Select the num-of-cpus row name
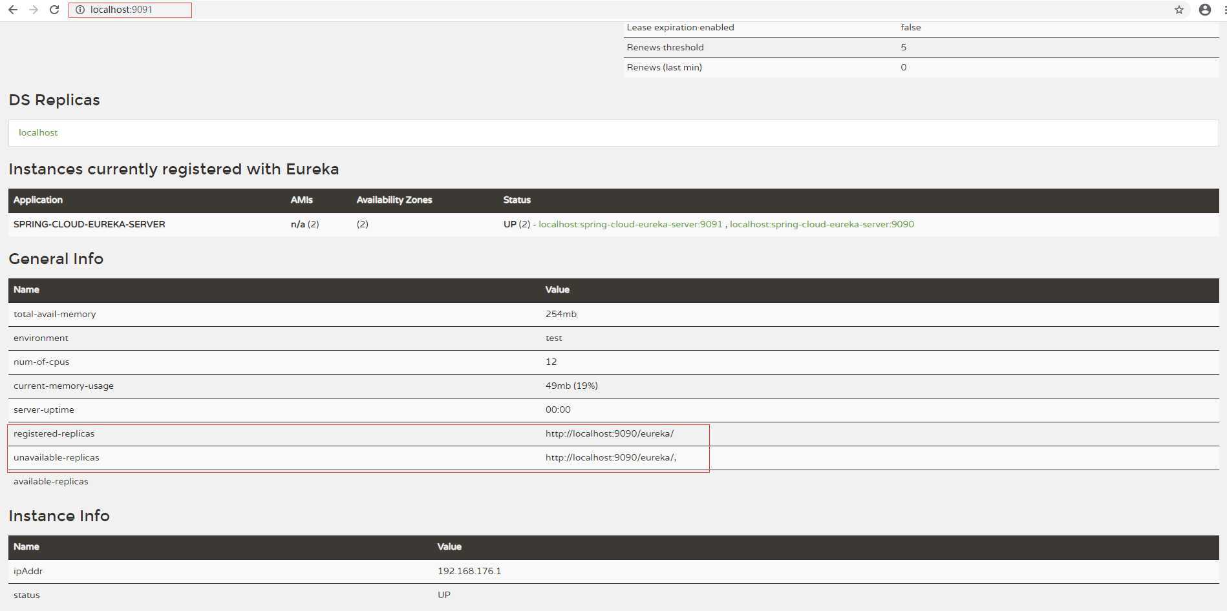1227x611 pixels. (x=41, y=362)
